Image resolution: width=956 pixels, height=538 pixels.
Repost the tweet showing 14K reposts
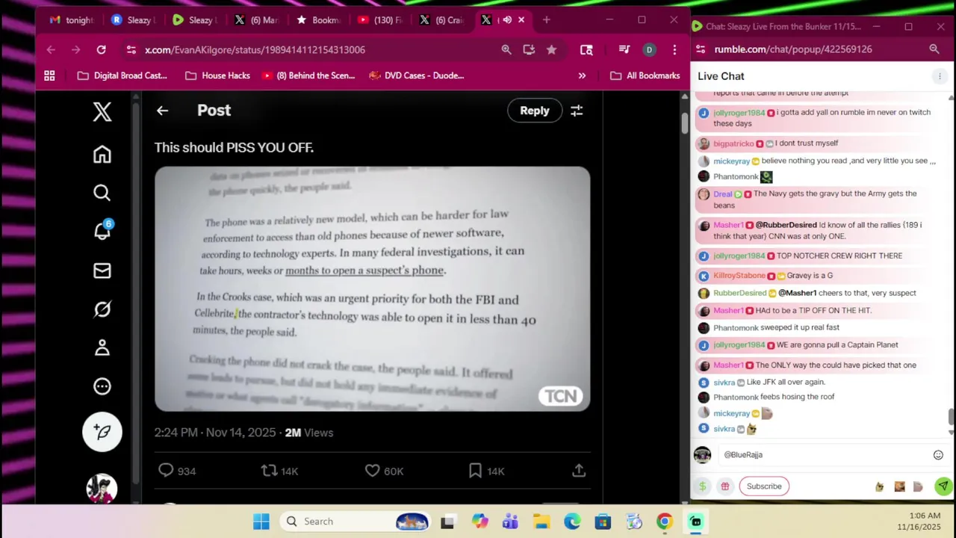(x=279, y=471)
